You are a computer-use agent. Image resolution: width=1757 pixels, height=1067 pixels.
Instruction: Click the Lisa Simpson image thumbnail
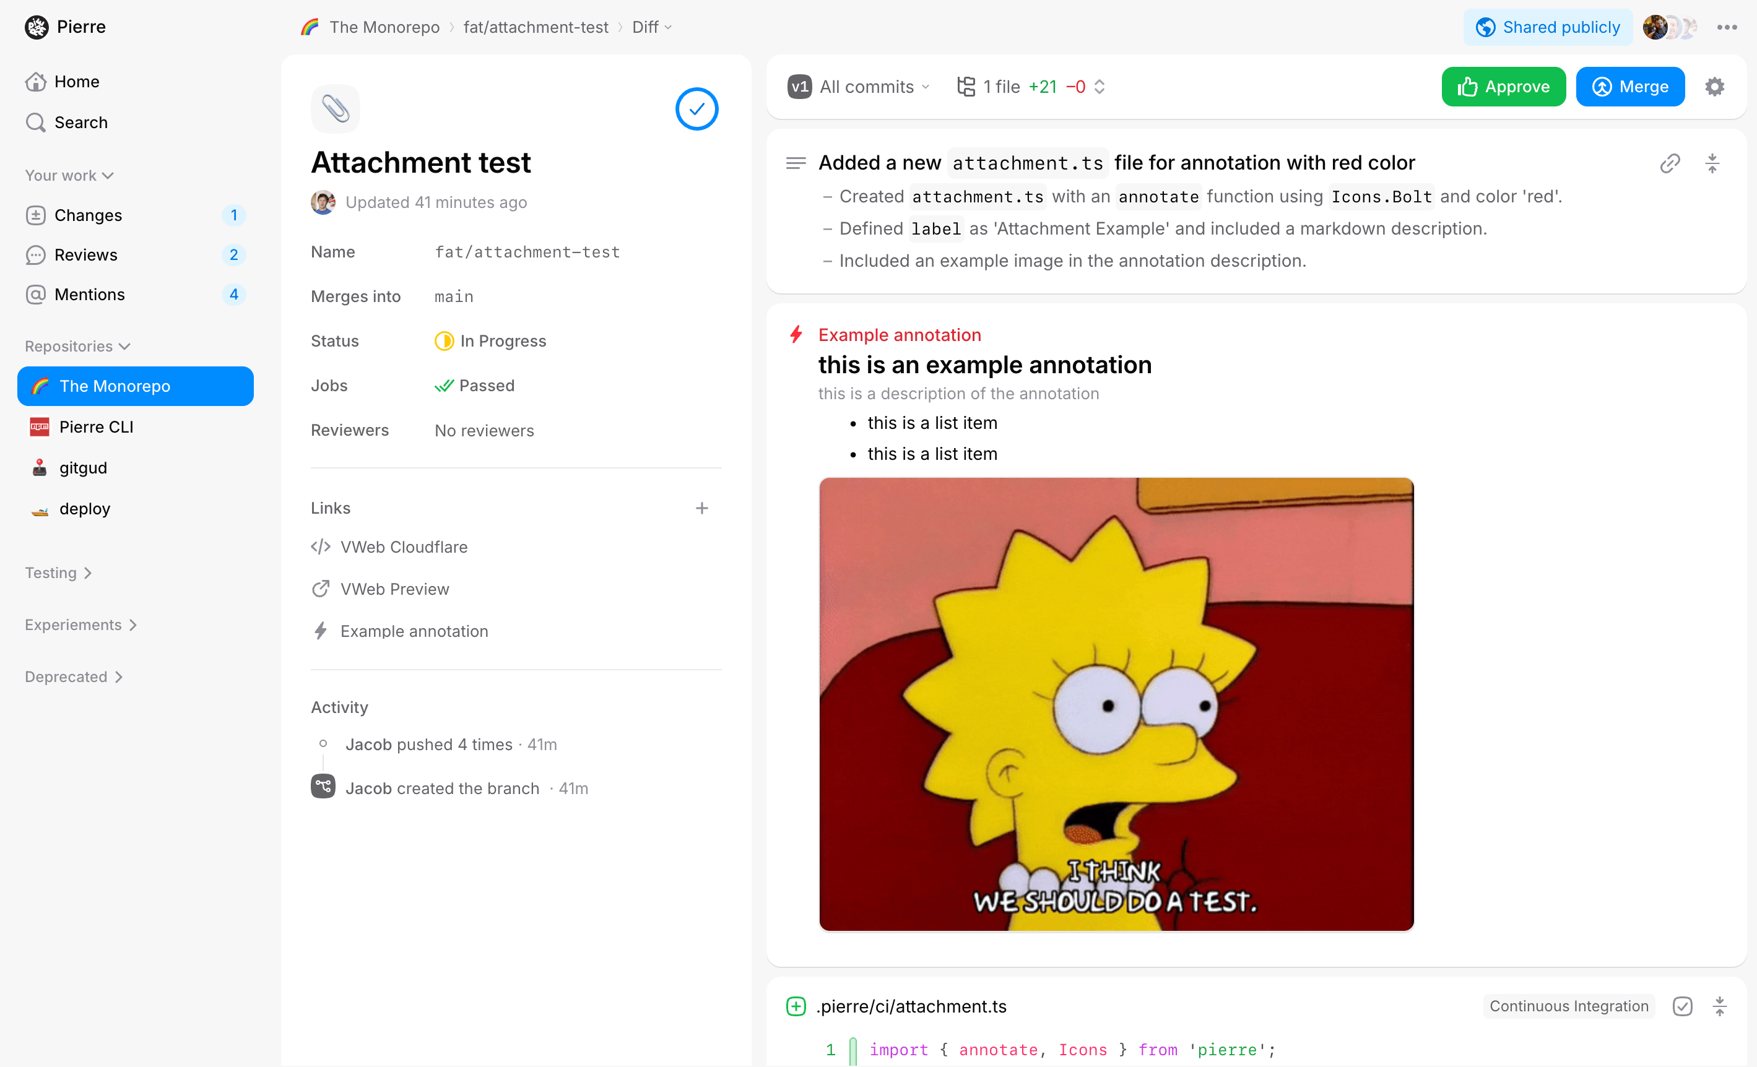[1116, 704]
